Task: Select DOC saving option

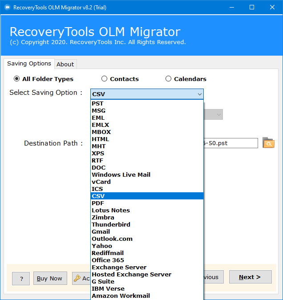Action: coord(147,167)
